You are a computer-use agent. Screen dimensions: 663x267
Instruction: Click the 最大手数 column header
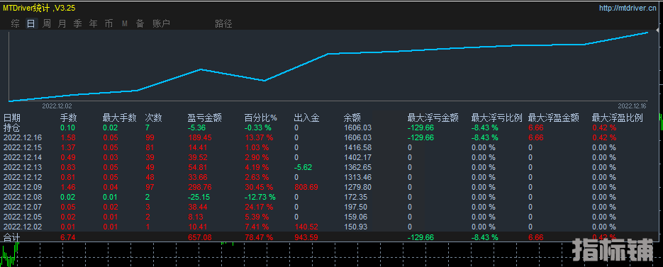tap(120, 118)
